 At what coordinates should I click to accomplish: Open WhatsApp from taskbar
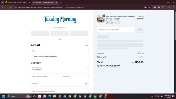(x=105, y=96)
